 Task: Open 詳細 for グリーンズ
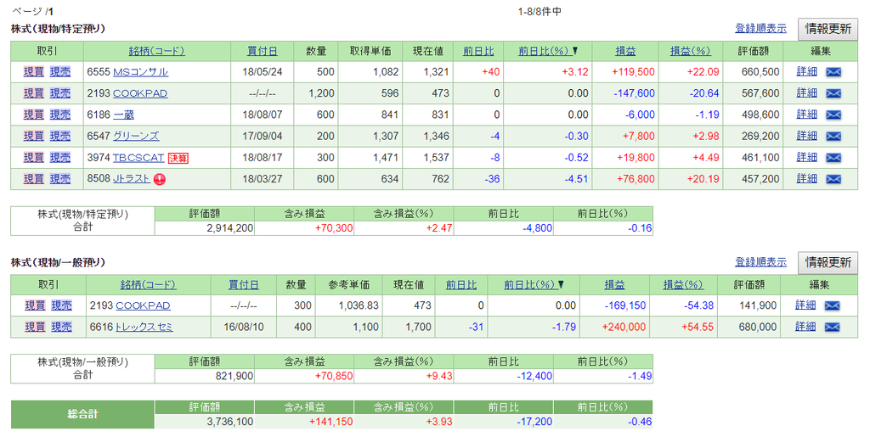click(807, 136)
